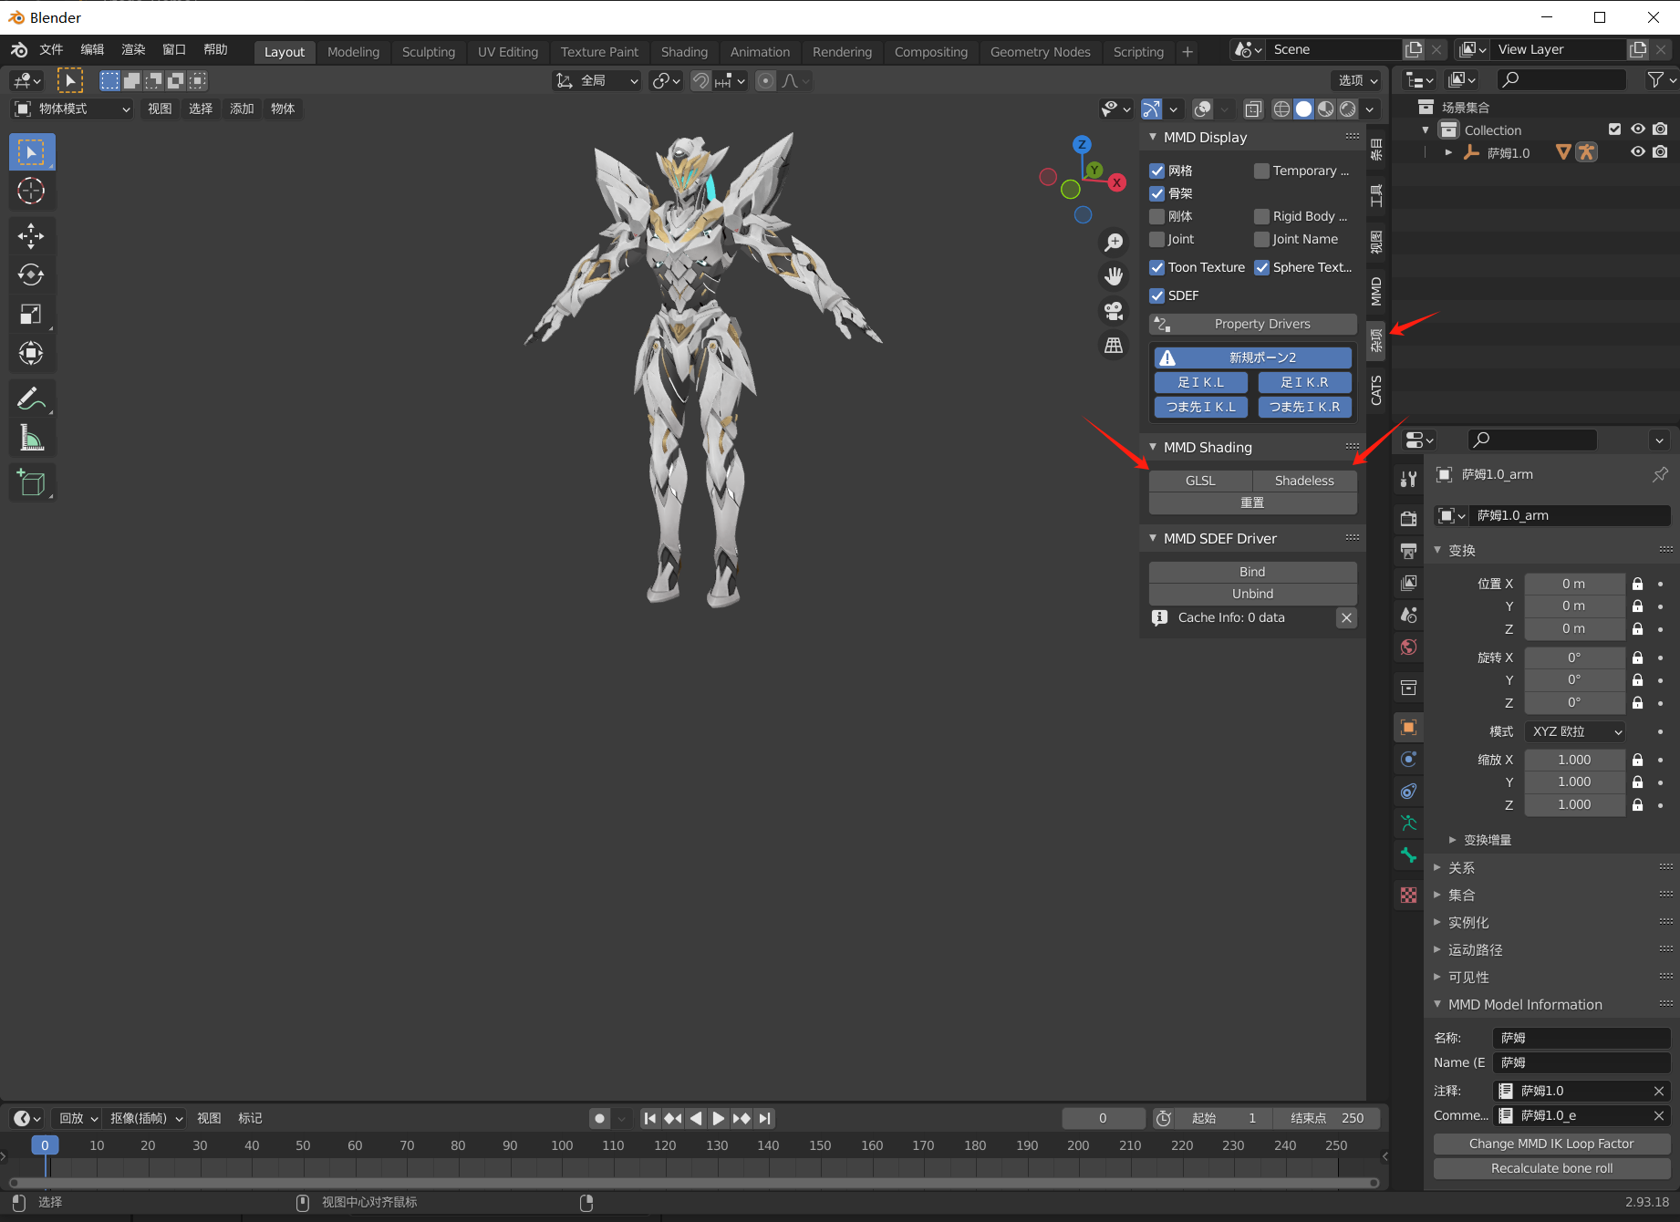Select the Annotate pencil tool
This screenshot has height=1222, width=1680.
click(x=31, y=399)
